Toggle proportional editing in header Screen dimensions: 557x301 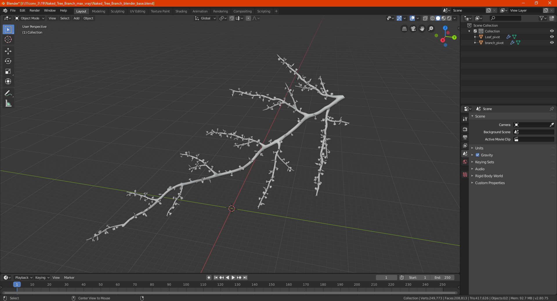(x=248, y=18)
